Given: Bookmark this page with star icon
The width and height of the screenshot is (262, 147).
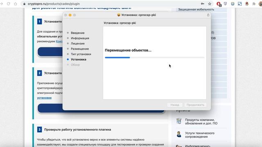Looking at the screenshot, I should (210, 4).
